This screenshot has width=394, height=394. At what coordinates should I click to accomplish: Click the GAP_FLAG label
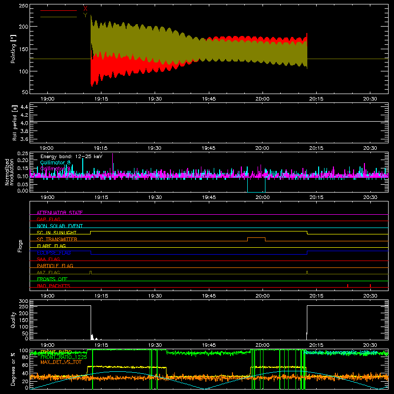(x=48, y=219)
